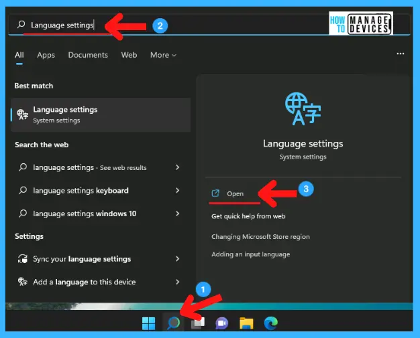
Task: Click the Open external-link icon
Action: [x=215, y=193]
